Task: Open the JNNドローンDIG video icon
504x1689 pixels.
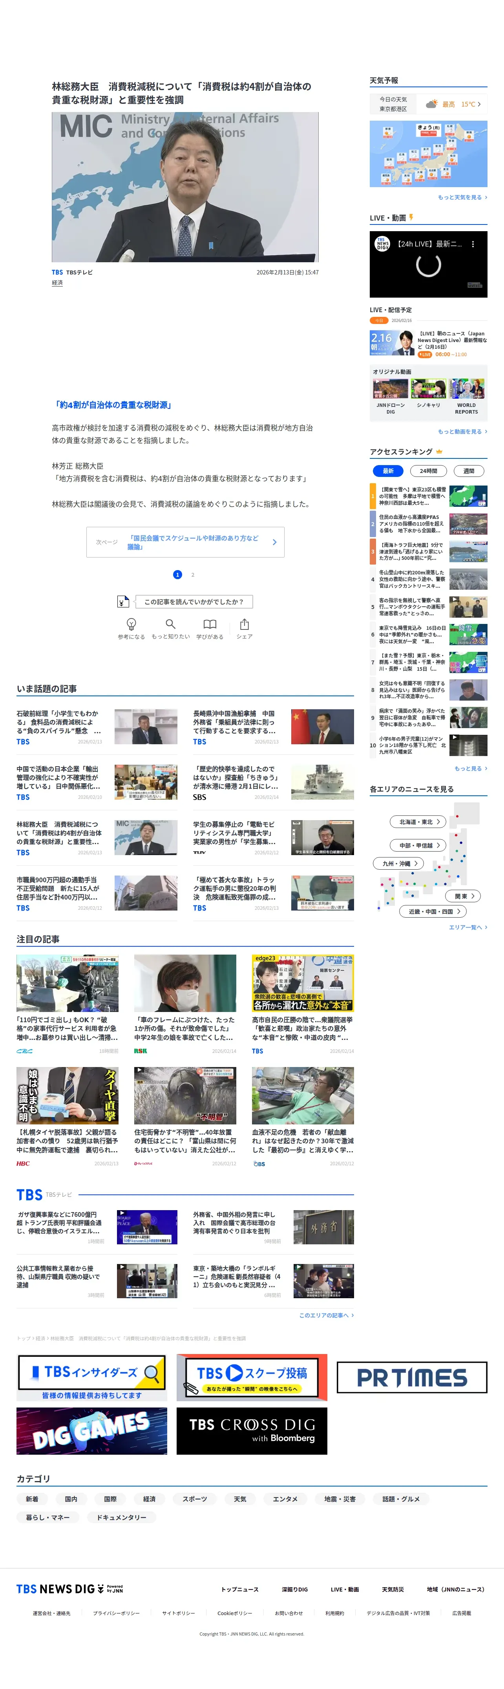Action: pos(390,389)
